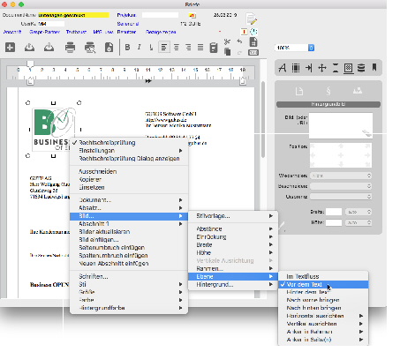
Task: Click the printer icon in the toolbar
Action: tap(70, 47)
